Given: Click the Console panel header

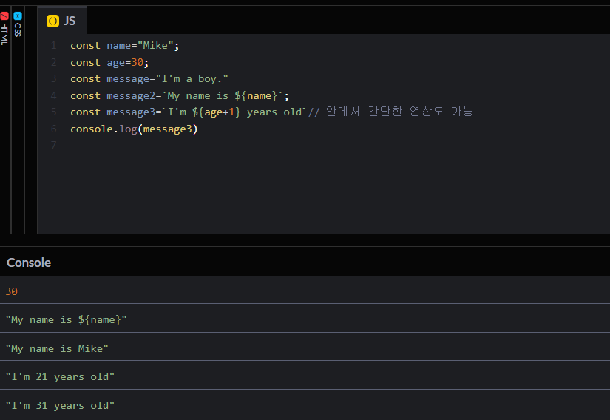Looking at the screenshot, I should (x=29, y=262).
